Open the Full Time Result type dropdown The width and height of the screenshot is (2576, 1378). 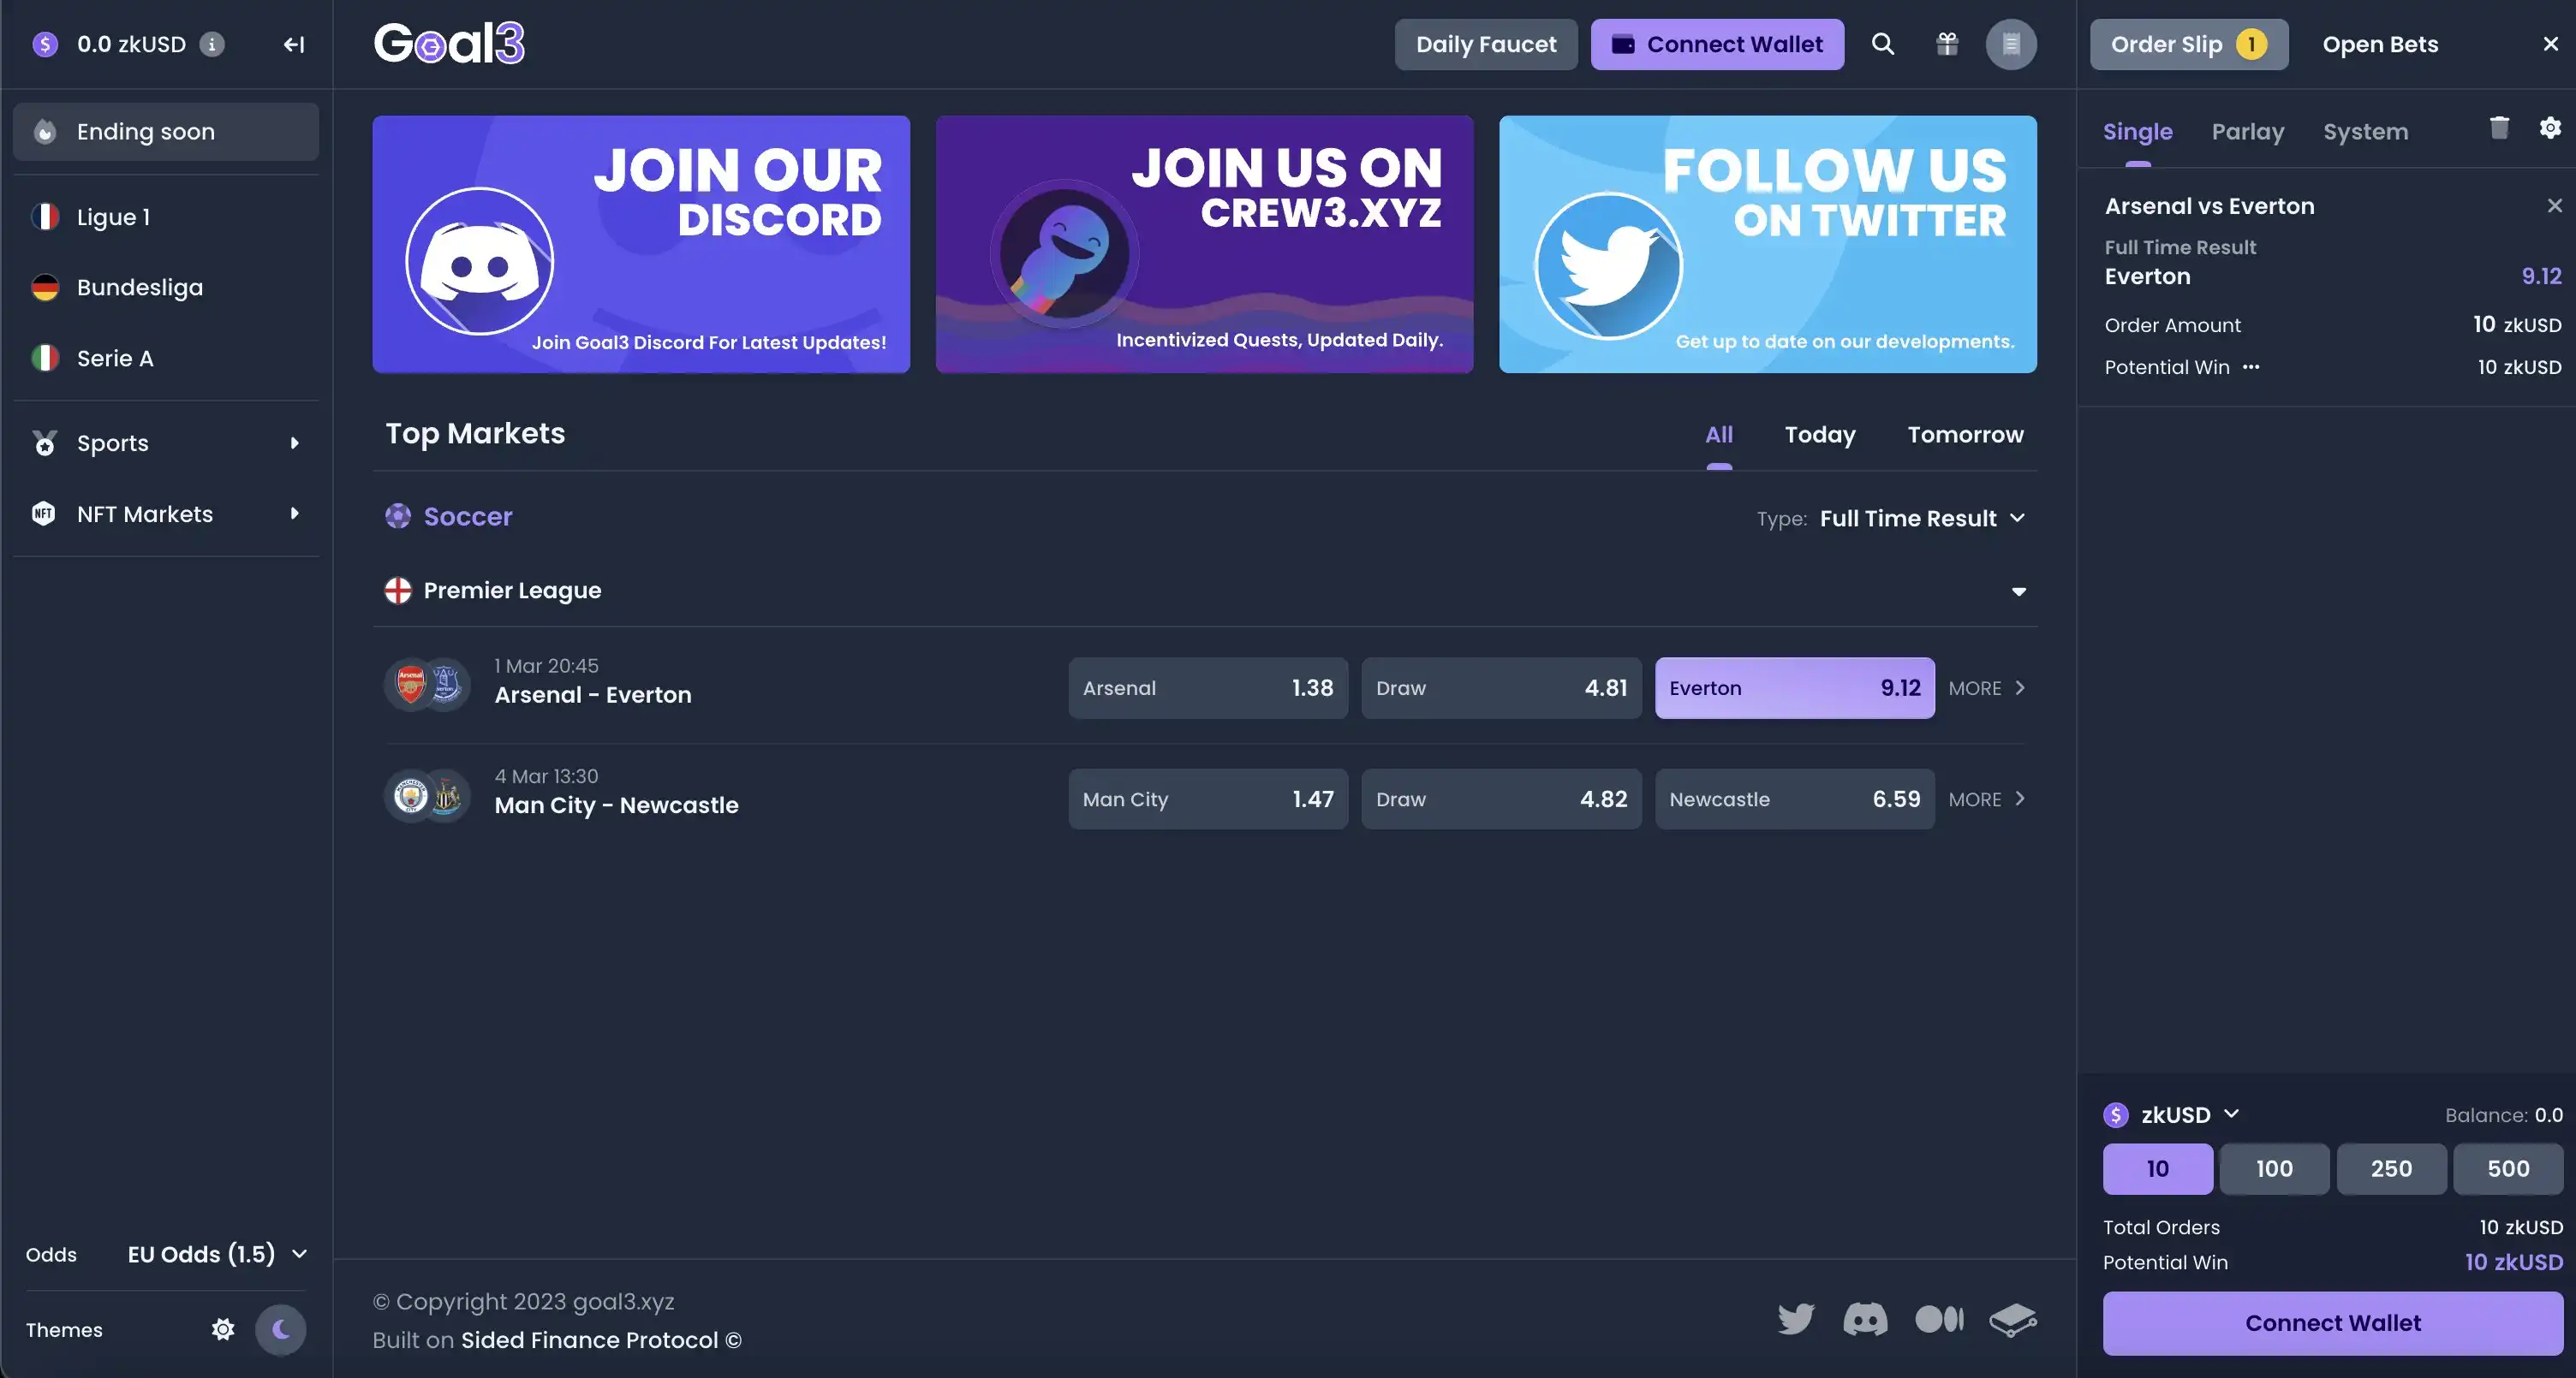tap(1922, 519)
